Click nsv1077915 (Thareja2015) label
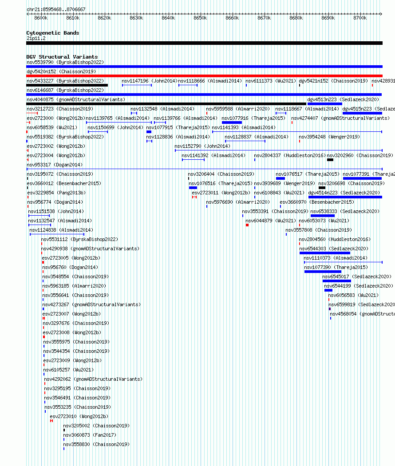Screen dimensions: 395x466 (178, 127)
